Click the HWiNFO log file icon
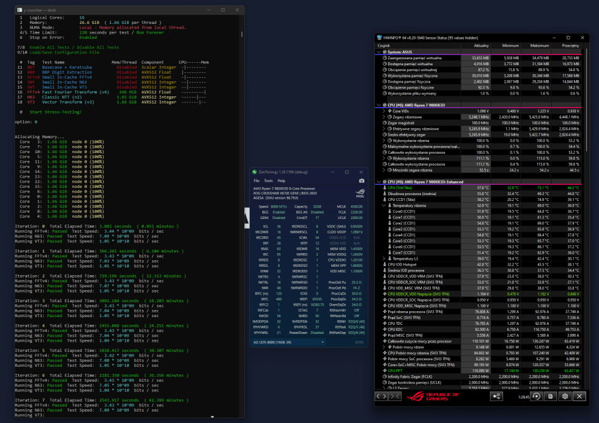The image size is (599, 423). click(549, 396)
